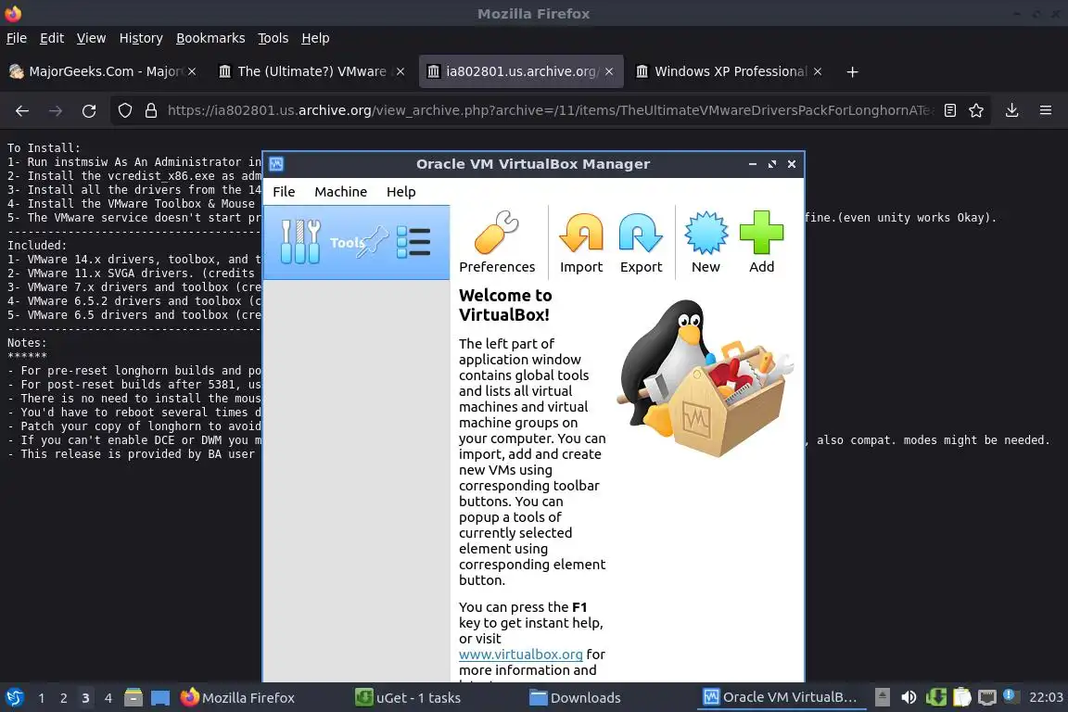Click the Firefox URL address field
The width and height of the screenshot is (1068, 712).
pos(551,110)
